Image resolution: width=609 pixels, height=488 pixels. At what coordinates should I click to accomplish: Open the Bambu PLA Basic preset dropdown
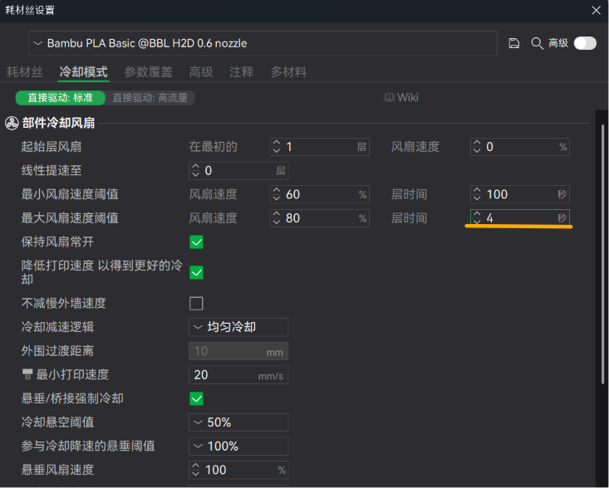263,43
